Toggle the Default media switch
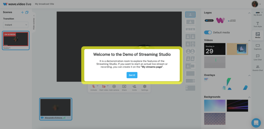This screenshot has height=129, width=264. [208, 33]
